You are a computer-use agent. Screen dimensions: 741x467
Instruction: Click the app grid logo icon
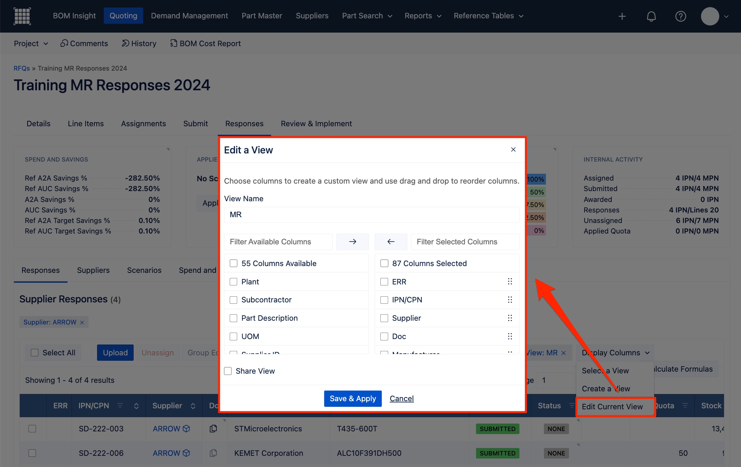tap(22, 16)
